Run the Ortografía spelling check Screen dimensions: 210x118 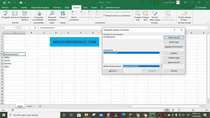click(6, 15)
